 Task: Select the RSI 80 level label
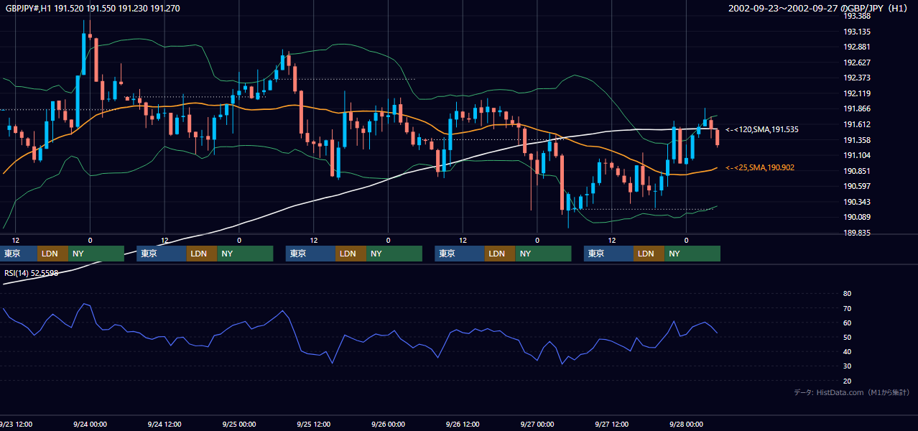[x=847, y=294]
